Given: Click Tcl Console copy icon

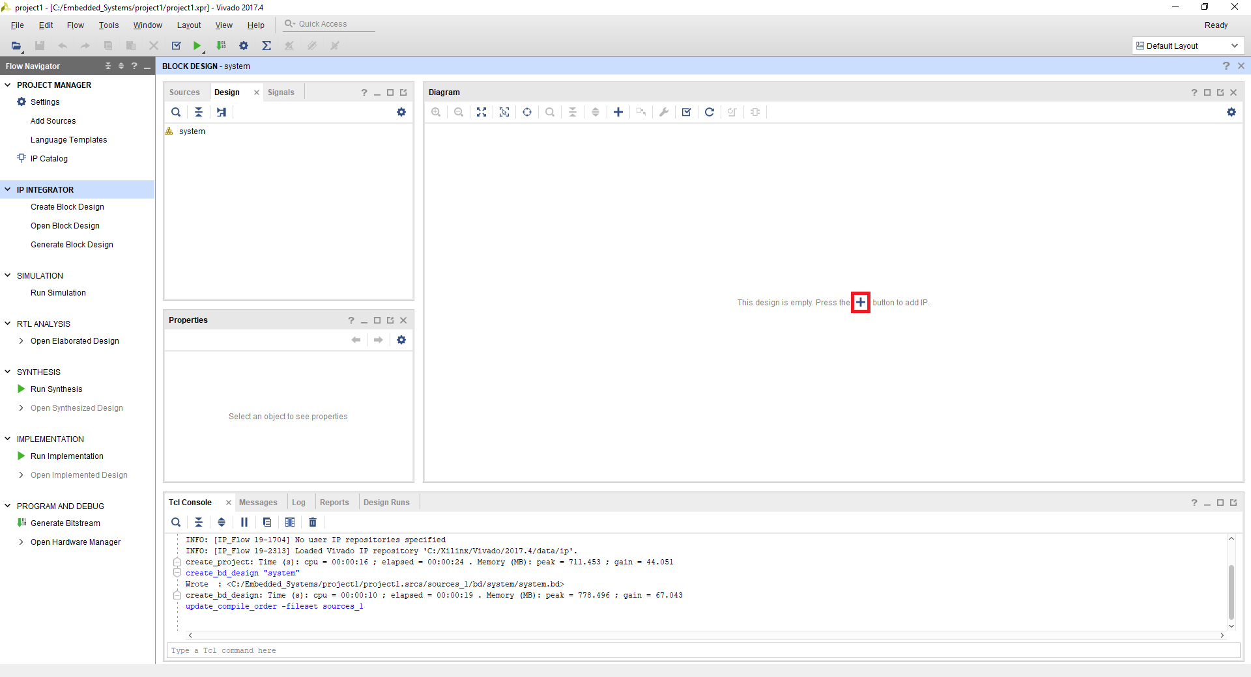Looking at the screenshot, I should [267, 522].
